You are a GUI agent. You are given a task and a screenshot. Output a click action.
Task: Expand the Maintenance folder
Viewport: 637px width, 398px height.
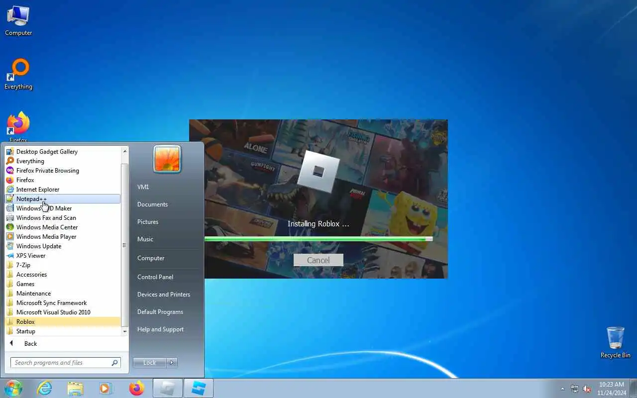(x=63, y=293)
